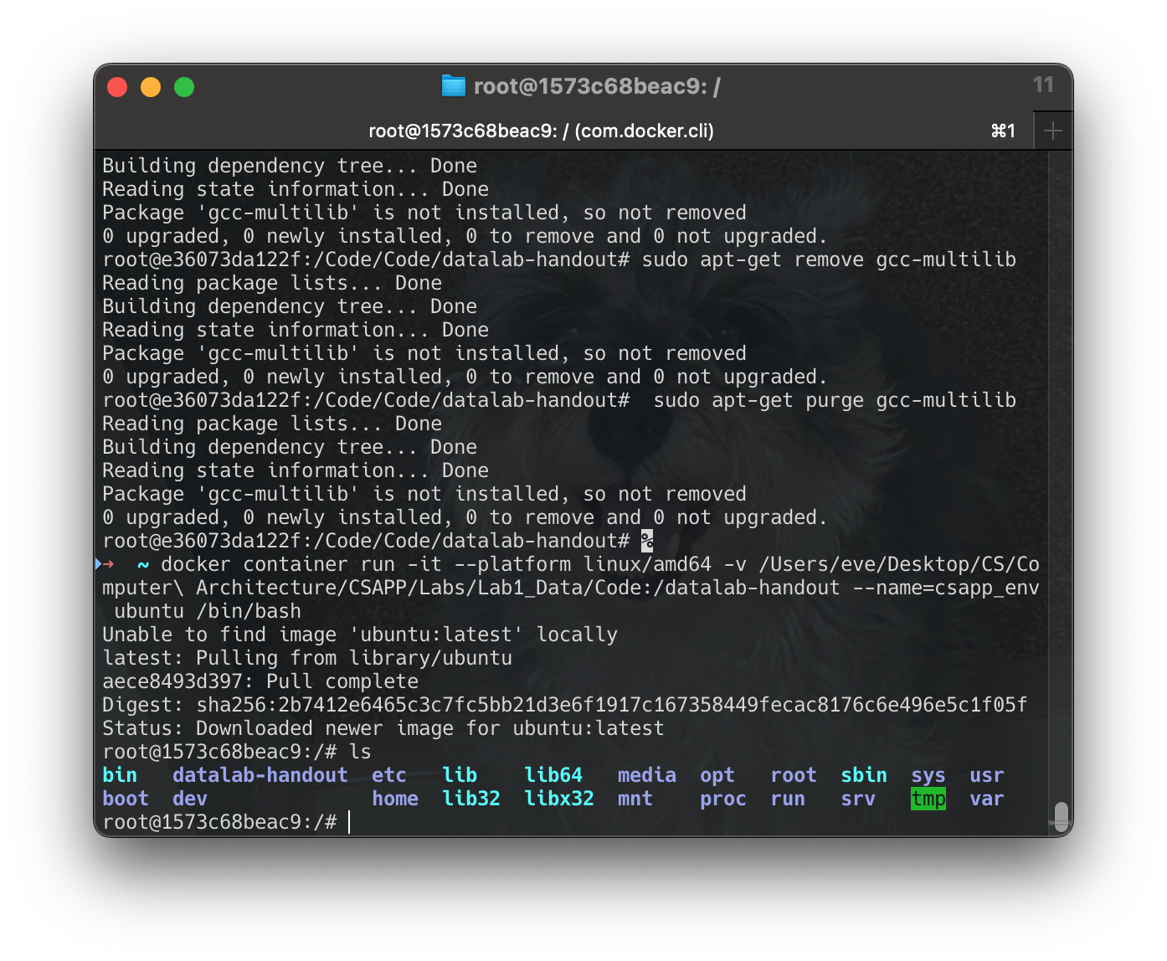Click the ⌘1 tab shortcut indicator
Screen dimensions: 1167x961
(1002, 130)
